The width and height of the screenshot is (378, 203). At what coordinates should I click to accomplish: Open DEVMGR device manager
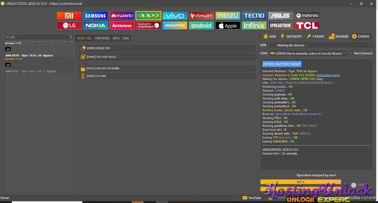tap(339, 37)
